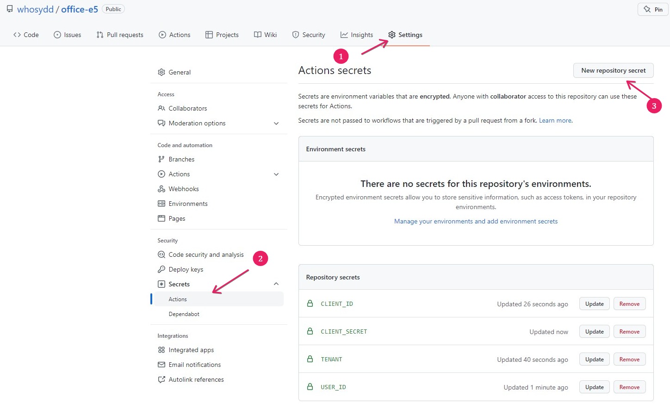The width and height of the screenshot is (670, 409).
Task: Click the sidebar Actions play-circle icon
Action: 161,174
